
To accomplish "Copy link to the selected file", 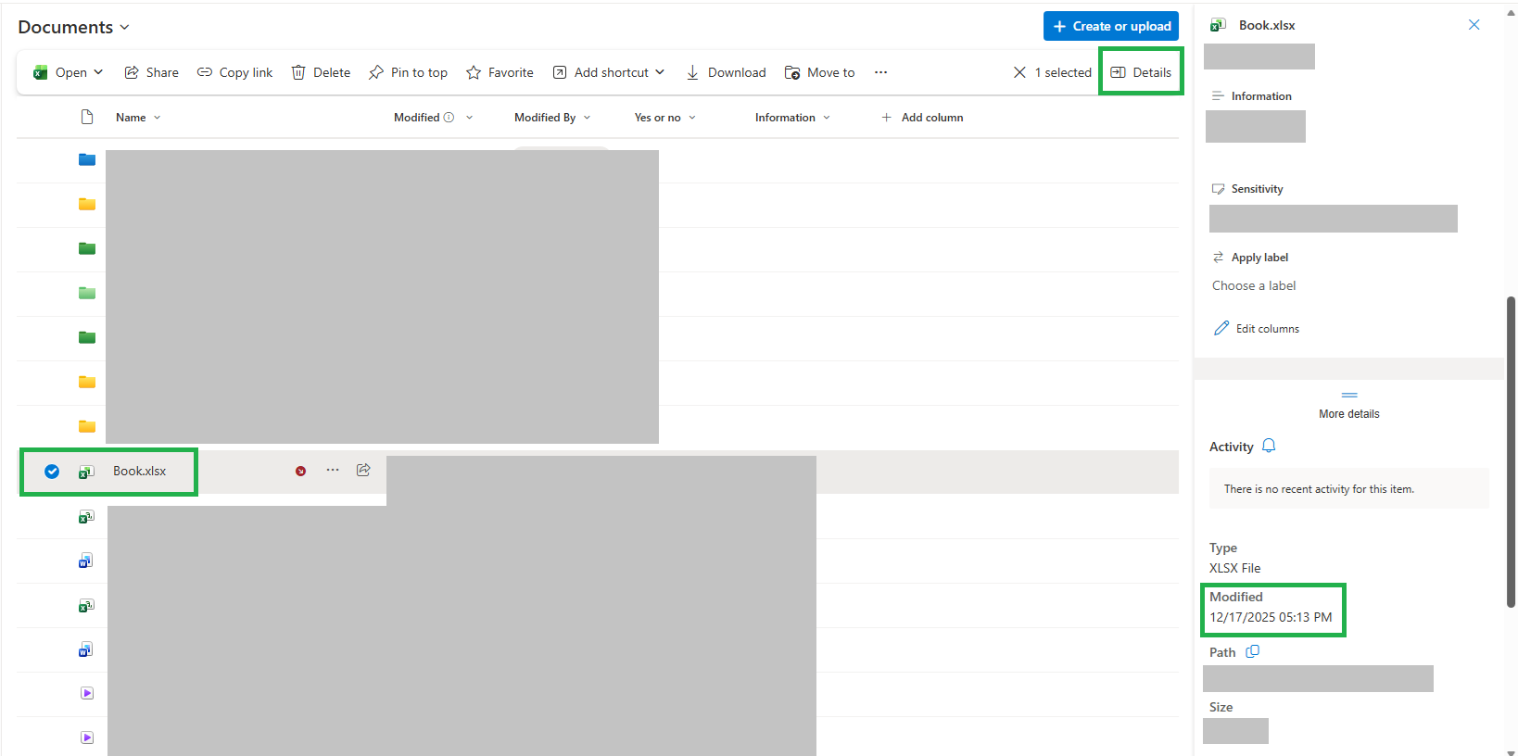I will tap(234, 72).
